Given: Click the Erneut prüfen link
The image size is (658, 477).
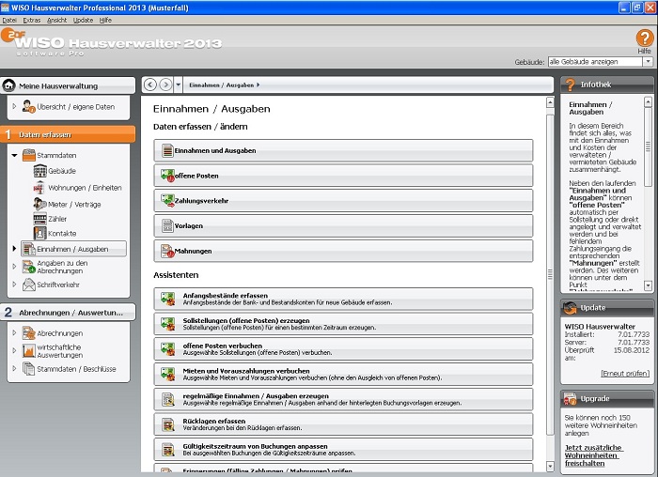Looking at the screenshot, I should click(625, 374).
